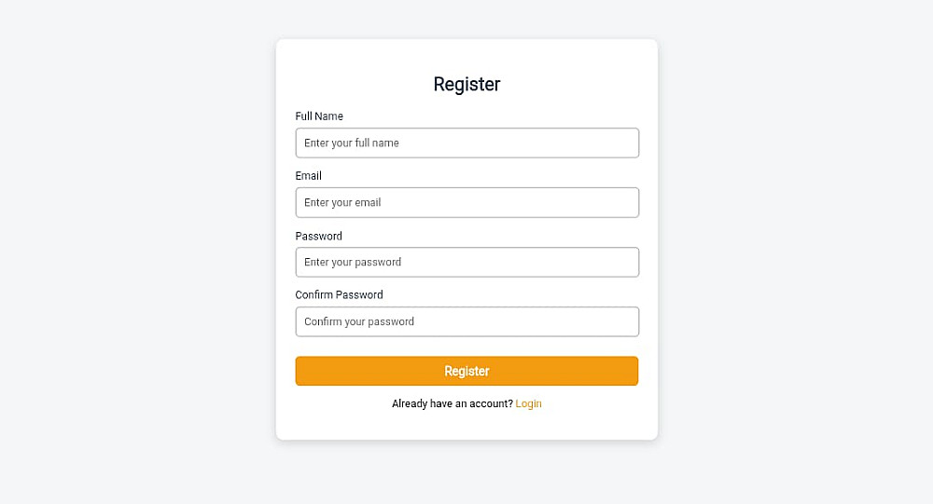Click the "Password" label above its field

click(x=318, y=236)
